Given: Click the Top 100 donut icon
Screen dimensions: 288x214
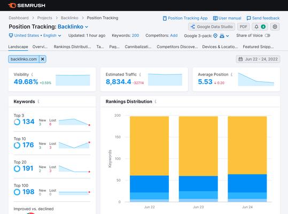Looking at the screenshot, I should pyautogui.click(x=17, y=192).
